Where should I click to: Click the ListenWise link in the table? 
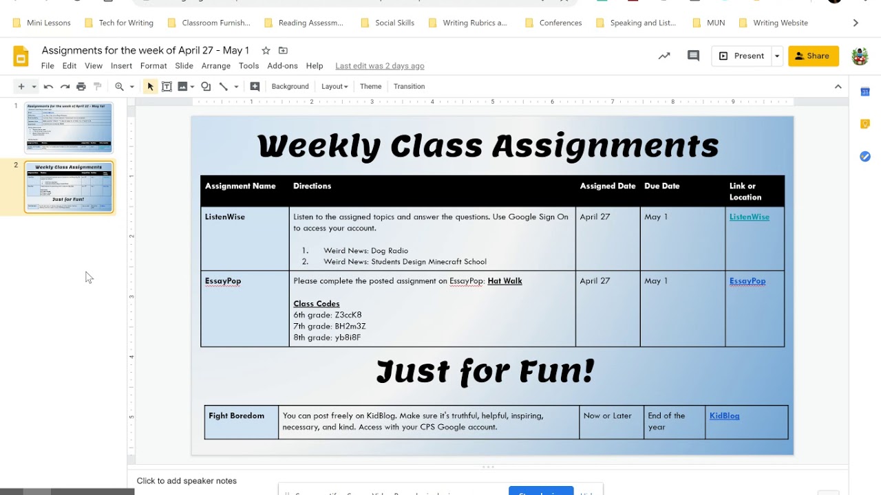[x=749, y=217]
